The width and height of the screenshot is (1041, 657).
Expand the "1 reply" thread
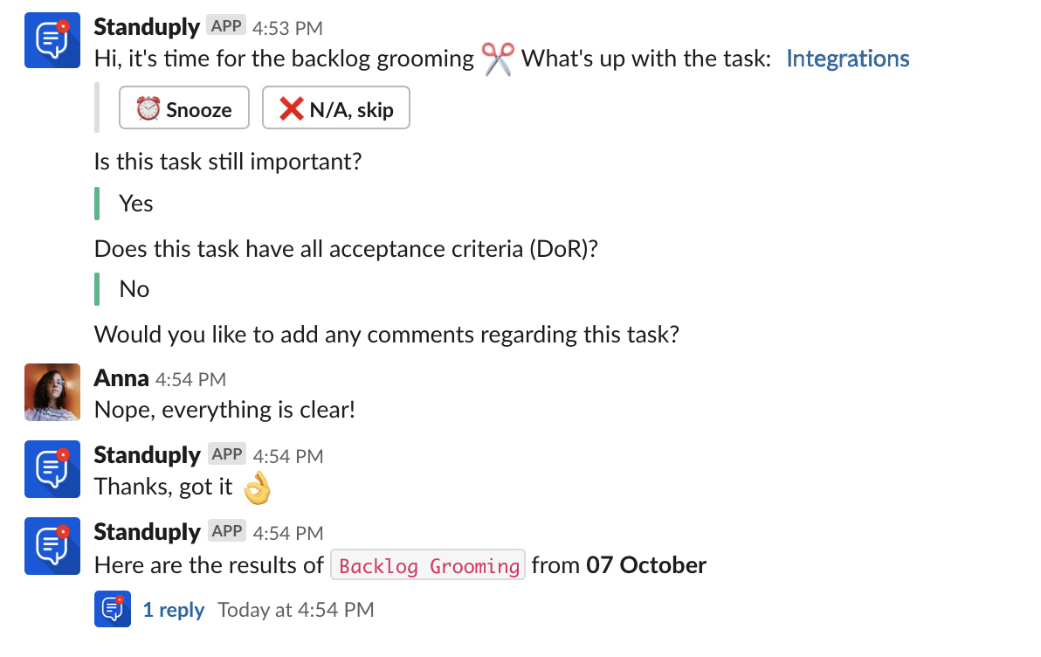point(174,610)
